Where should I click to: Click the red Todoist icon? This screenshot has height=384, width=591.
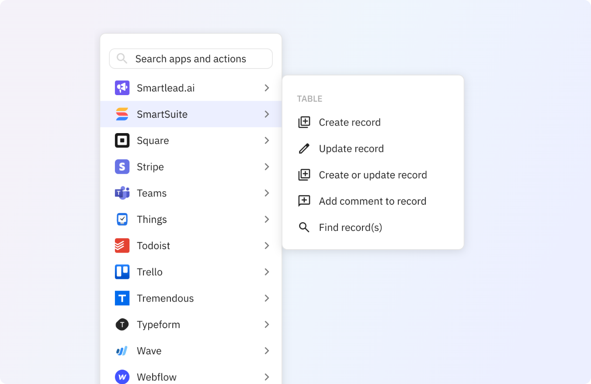coord(122,246)
